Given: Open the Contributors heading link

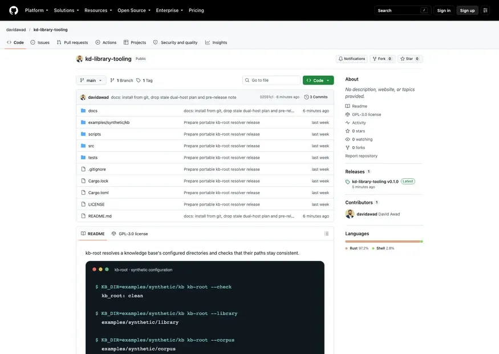Looking at the screenshot, I should [362, 202].
